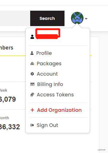108x153 pixels.
Task: Open Billing Info page
Action: pyautogui.click(x=50, y=84)
